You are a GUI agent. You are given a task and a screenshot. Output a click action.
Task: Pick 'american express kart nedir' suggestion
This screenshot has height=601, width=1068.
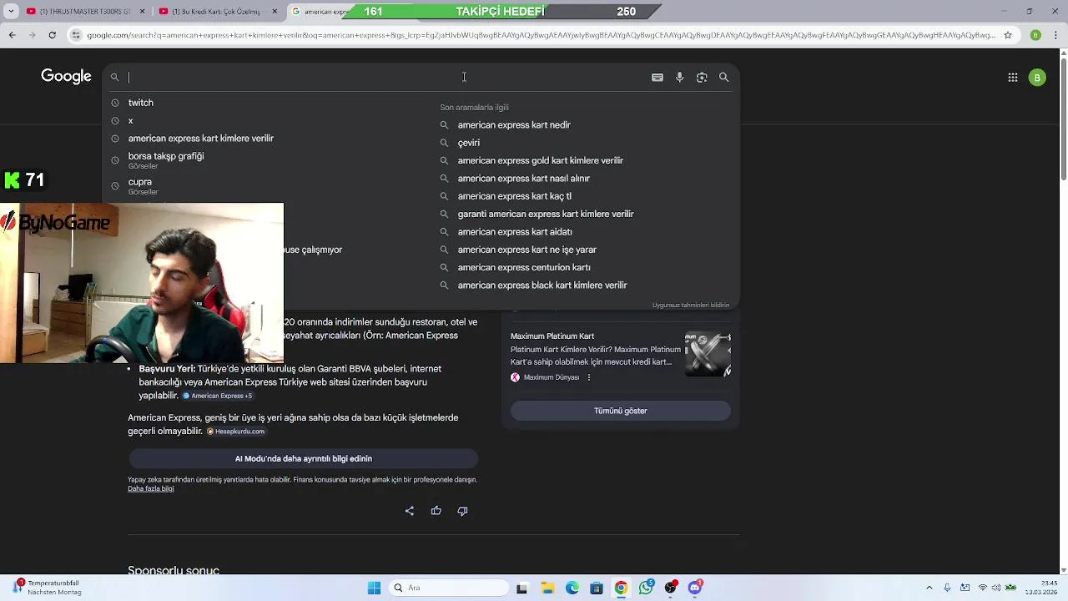[514, 125]
